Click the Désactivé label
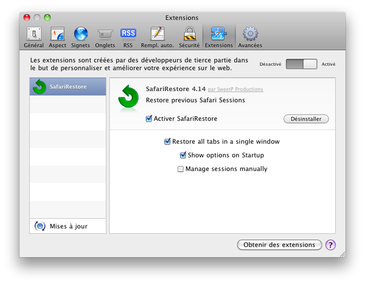 (x=270, y=64)
